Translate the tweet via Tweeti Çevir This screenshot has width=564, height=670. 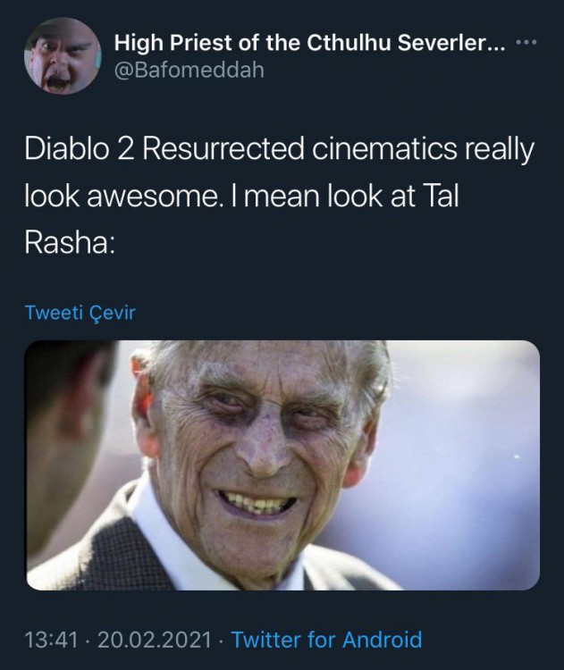point(80,313)
